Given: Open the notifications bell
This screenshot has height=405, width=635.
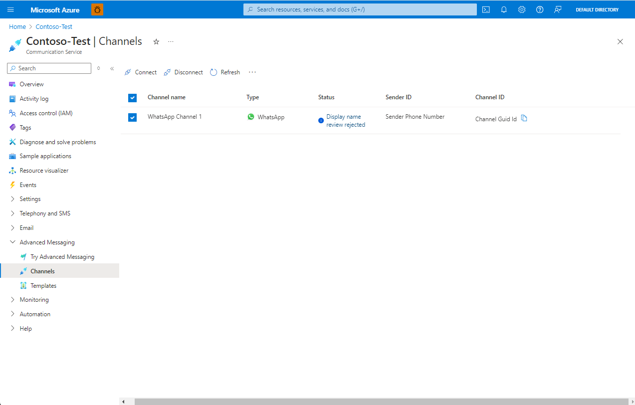Looking at the screenshot, I should click(x=504, y=9).
